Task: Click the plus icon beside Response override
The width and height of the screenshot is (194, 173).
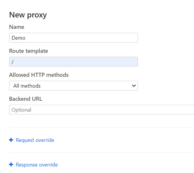Action: (x=11, y=165)
